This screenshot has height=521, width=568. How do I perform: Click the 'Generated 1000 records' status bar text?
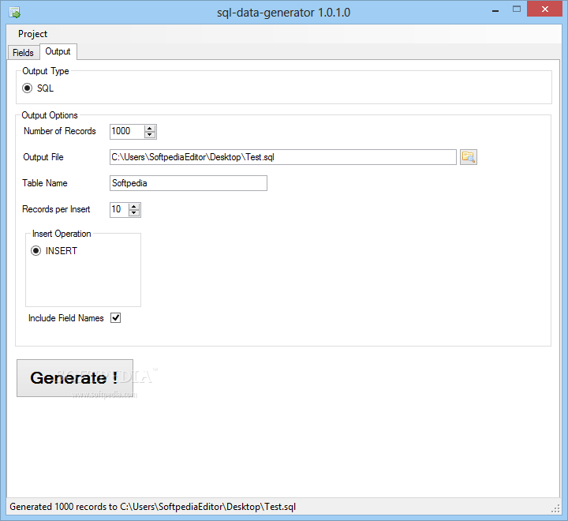[152, 507]
